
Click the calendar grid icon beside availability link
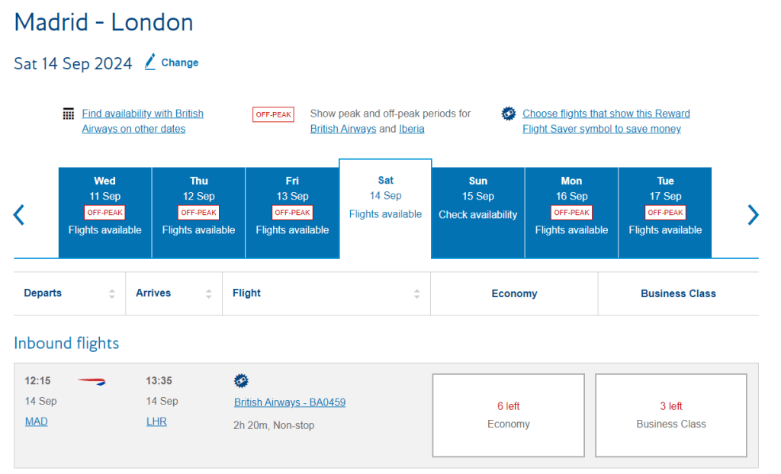click(x=67, y=113)
